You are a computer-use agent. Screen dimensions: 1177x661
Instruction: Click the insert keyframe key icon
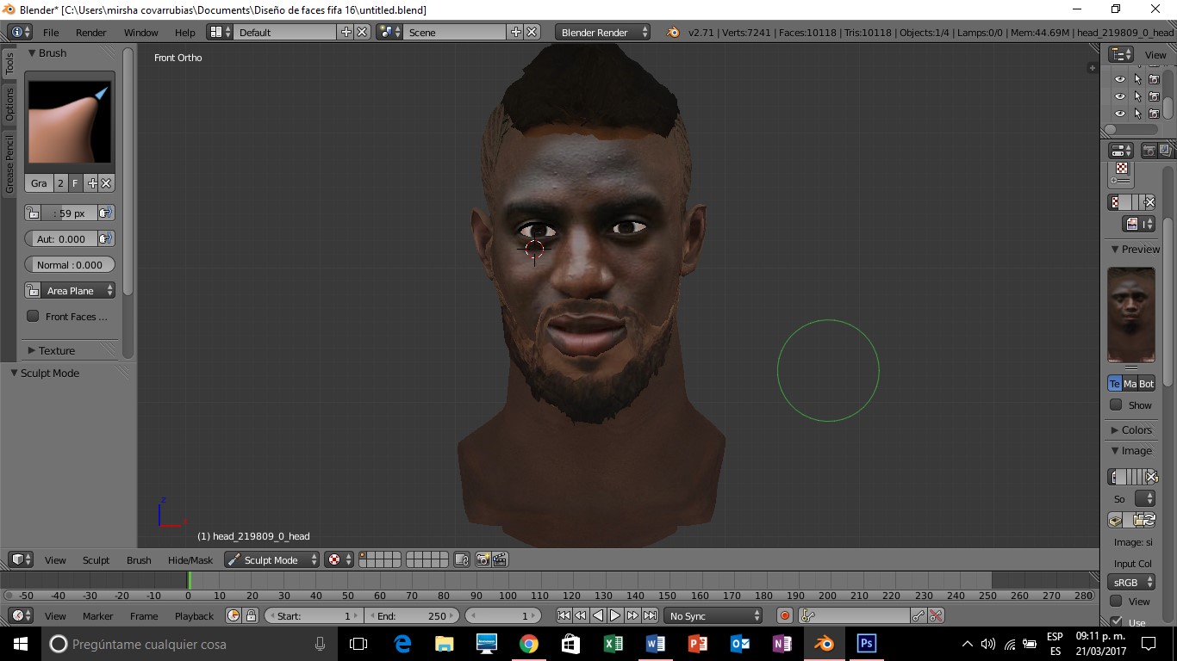(x=919, y=615)
